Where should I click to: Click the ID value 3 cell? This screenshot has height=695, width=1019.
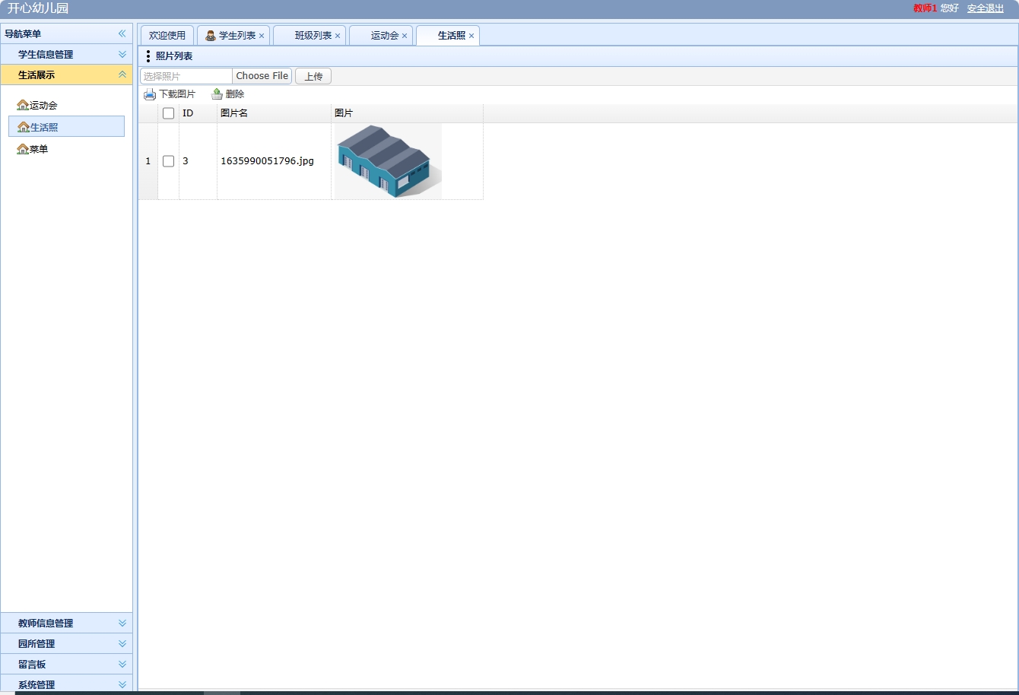click(198, 161)
